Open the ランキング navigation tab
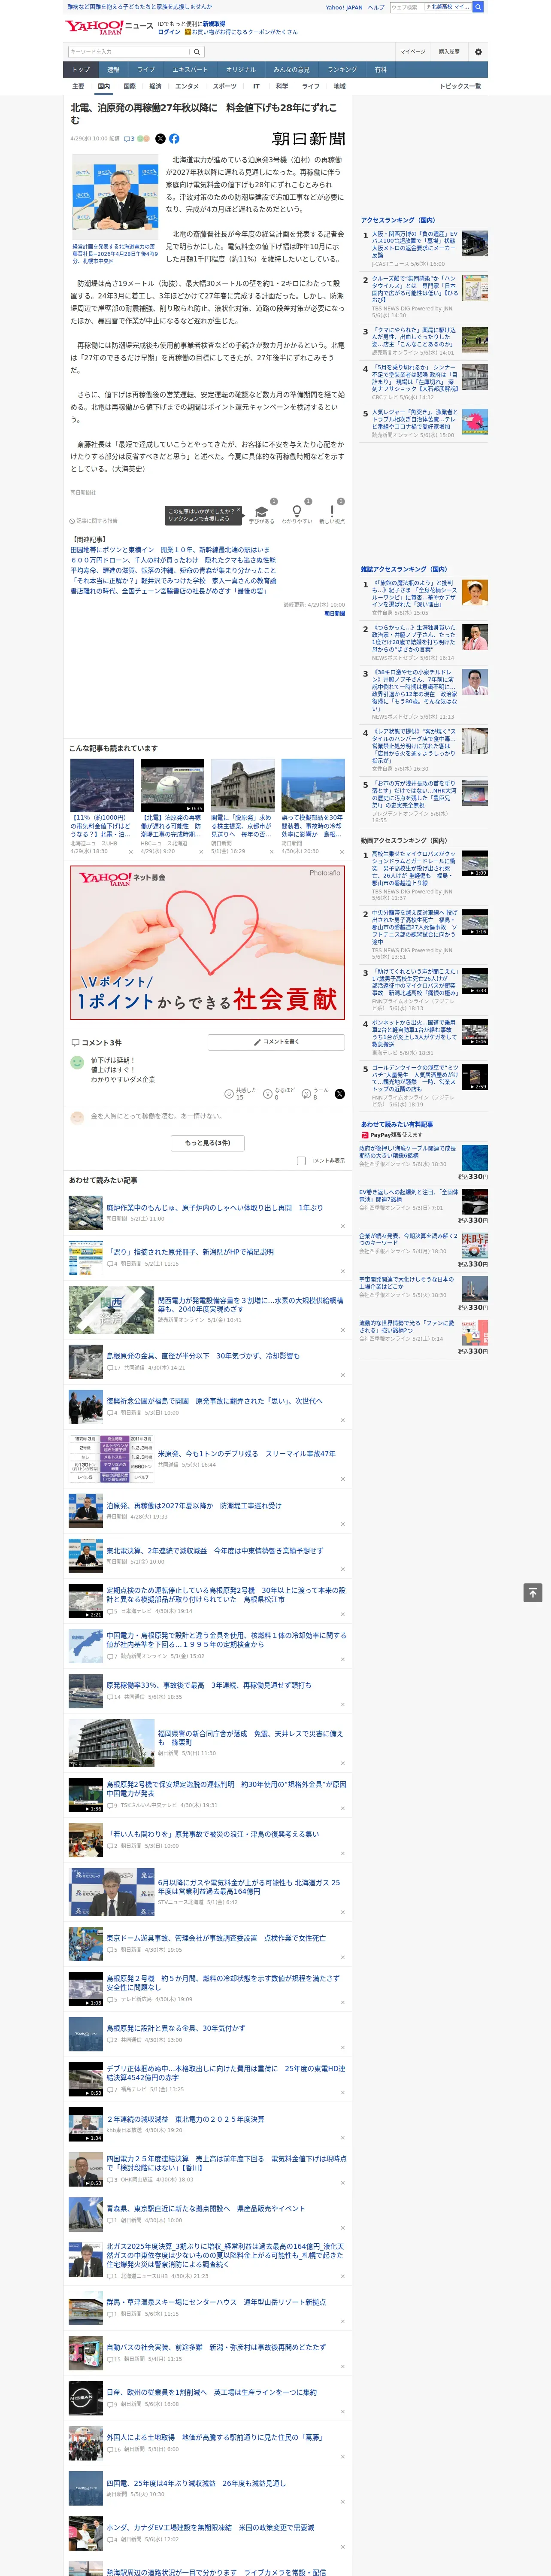 tap(342, 69)
